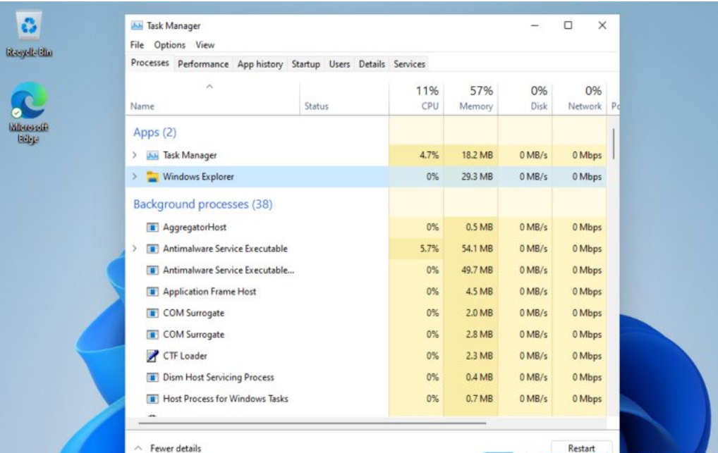Expand the Antimalware Service Executable entry
Image resolution: width=718 pixels, height=453 pixels.
pyautogui.click(x=135, y=248)
